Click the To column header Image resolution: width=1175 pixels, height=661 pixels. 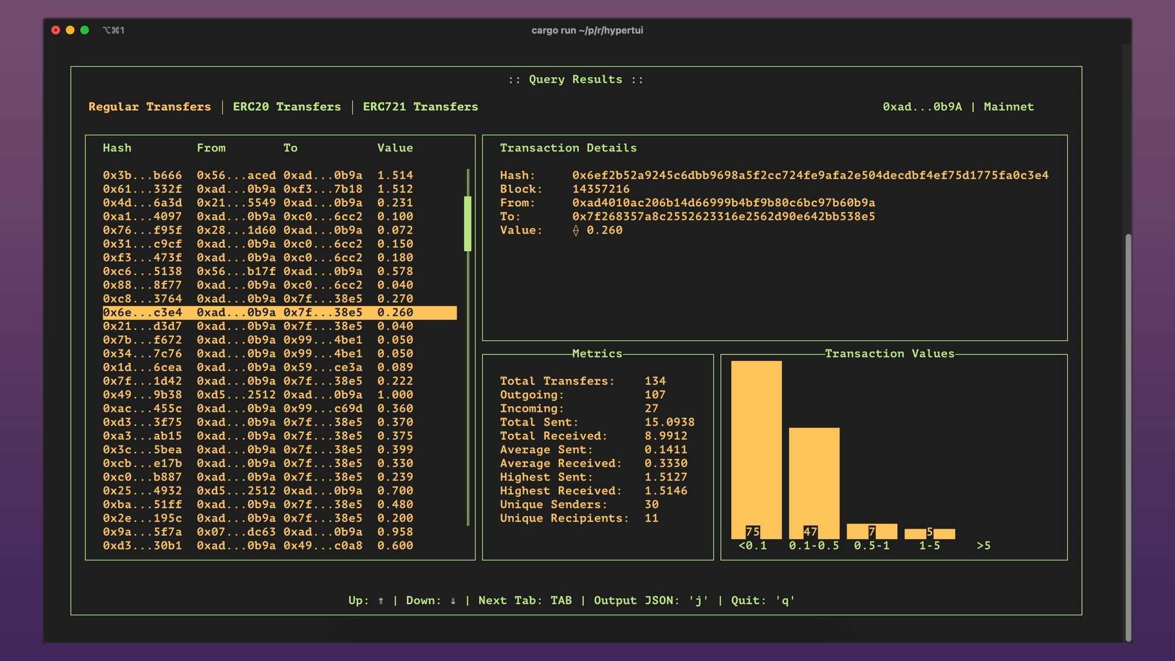coord(290,148)
